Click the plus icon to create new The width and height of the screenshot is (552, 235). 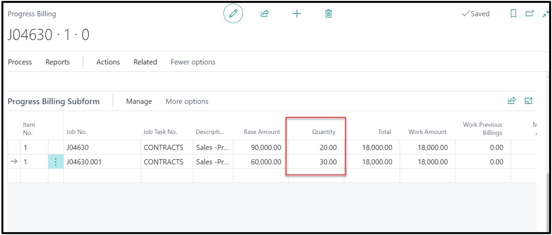coord(297,14)
